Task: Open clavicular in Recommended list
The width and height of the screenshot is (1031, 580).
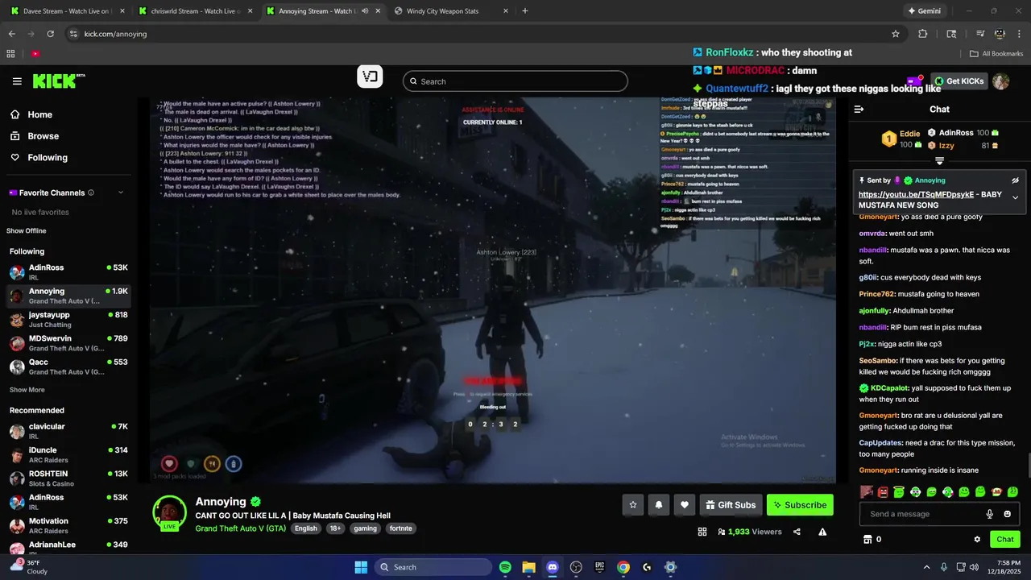Action: (68, 431)
